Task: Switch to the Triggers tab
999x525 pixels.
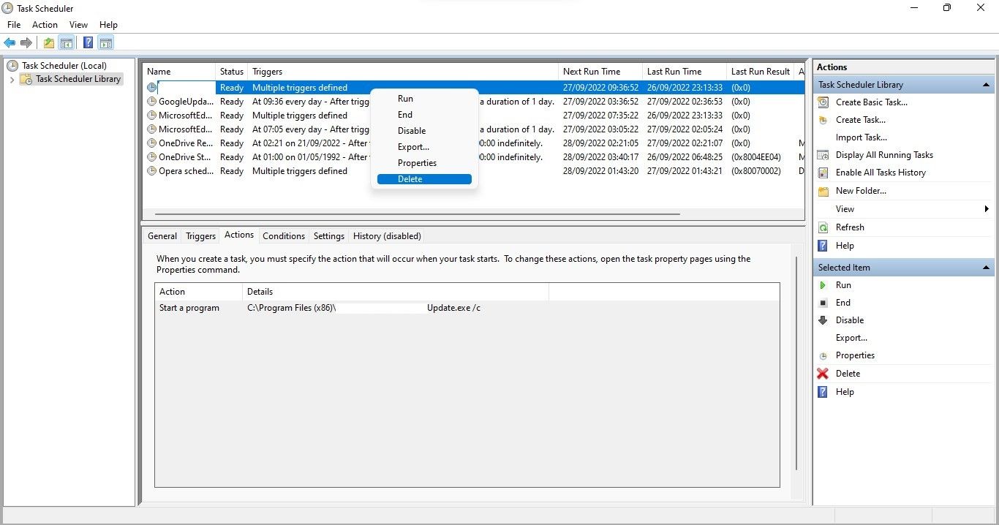Action: [x=200, y=236]
